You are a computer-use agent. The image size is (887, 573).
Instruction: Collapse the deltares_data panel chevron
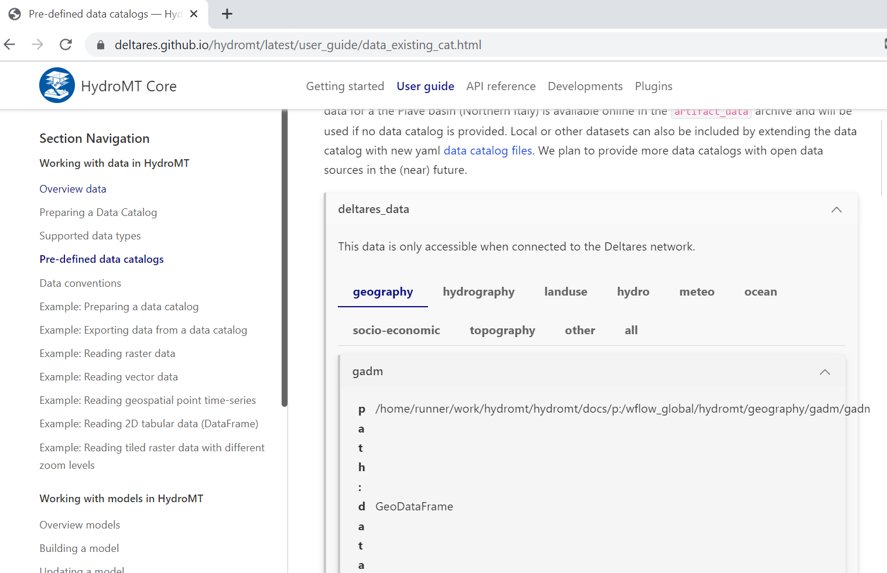(836, 209)
